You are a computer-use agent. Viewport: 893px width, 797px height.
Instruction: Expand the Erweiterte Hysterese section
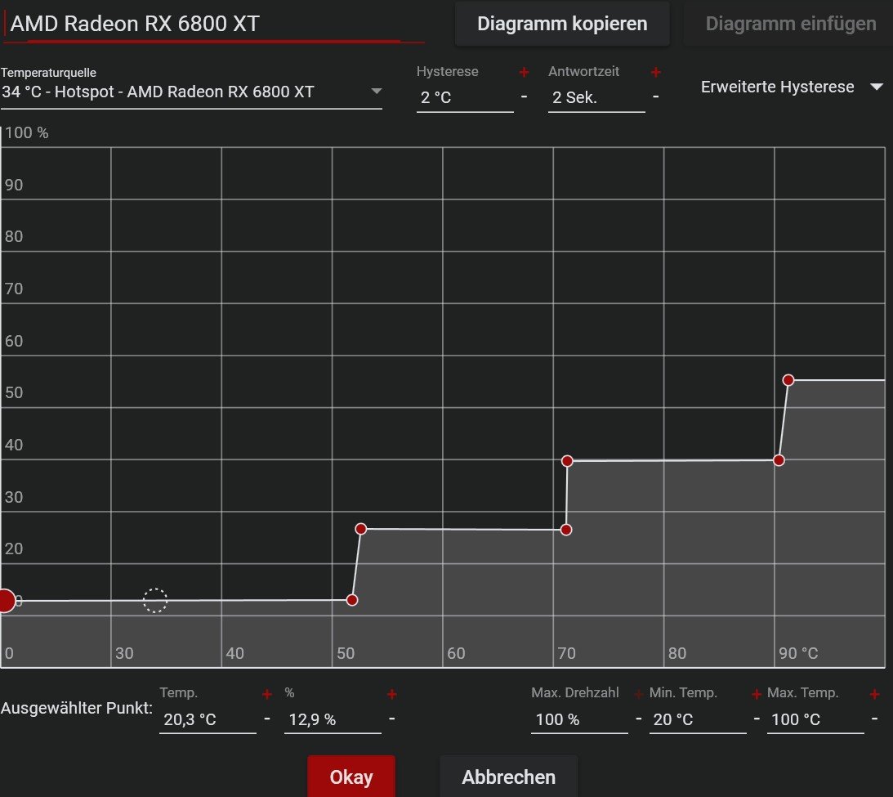[791, 87]
